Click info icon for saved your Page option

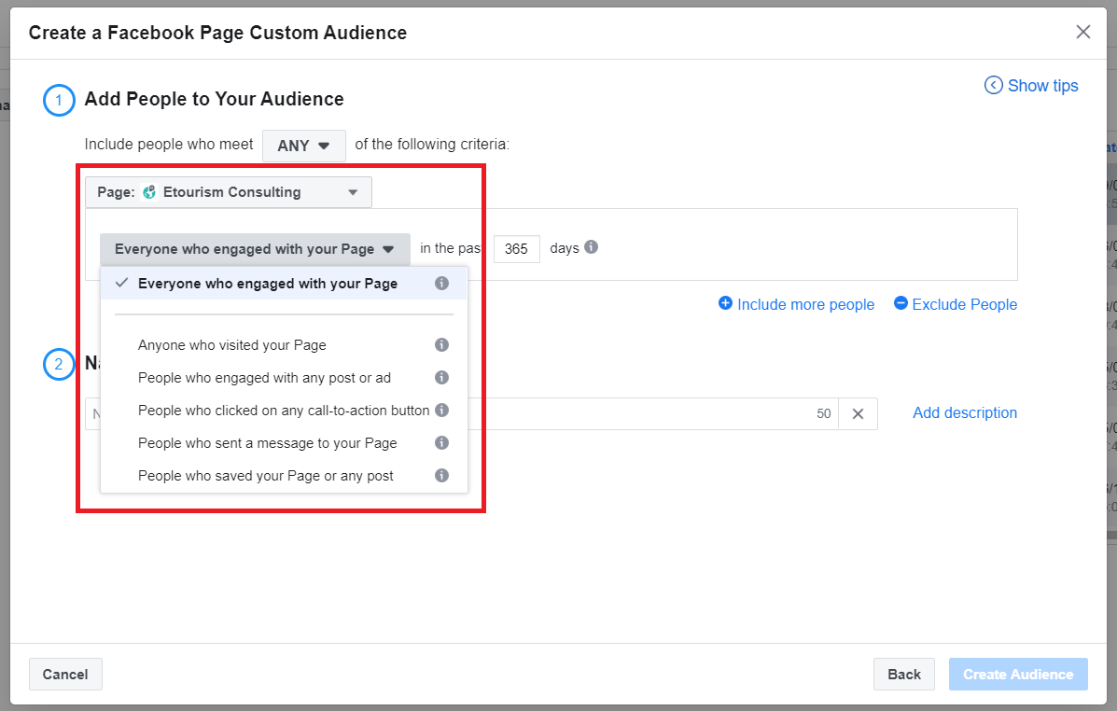point(441,476)
